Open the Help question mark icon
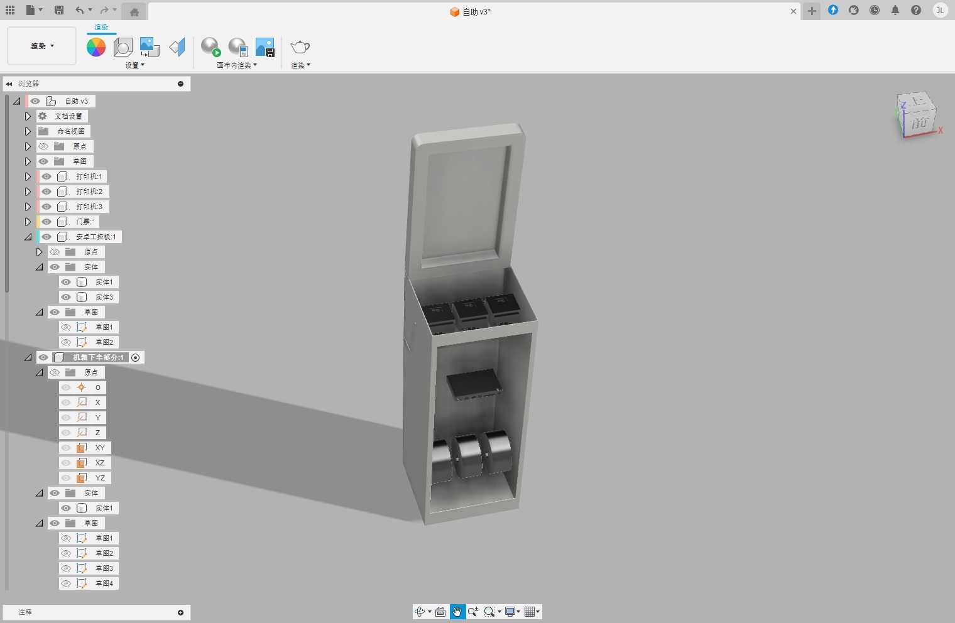This screenshot has height=623, width=955. coord(916,10)
